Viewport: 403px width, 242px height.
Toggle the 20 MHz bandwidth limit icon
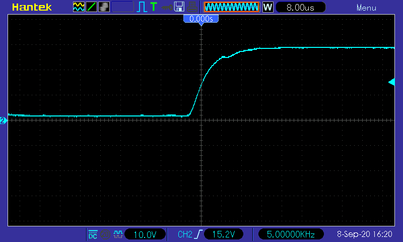pos(105,234)
